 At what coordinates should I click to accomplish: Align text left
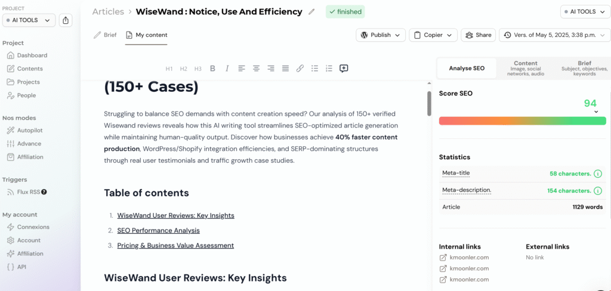pos(242,69)
